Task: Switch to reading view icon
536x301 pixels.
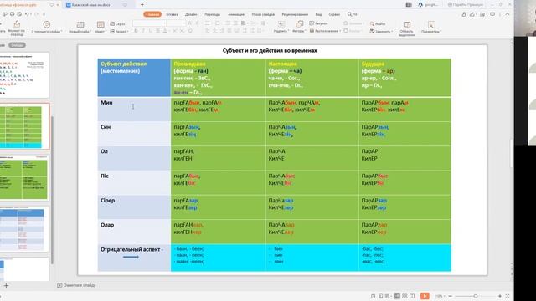Action: (412, 296)
